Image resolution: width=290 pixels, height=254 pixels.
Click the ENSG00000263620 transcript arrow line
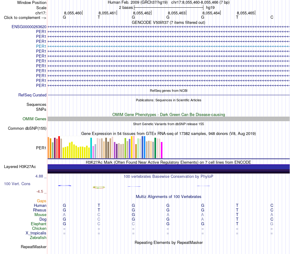[x=169, y=27]
